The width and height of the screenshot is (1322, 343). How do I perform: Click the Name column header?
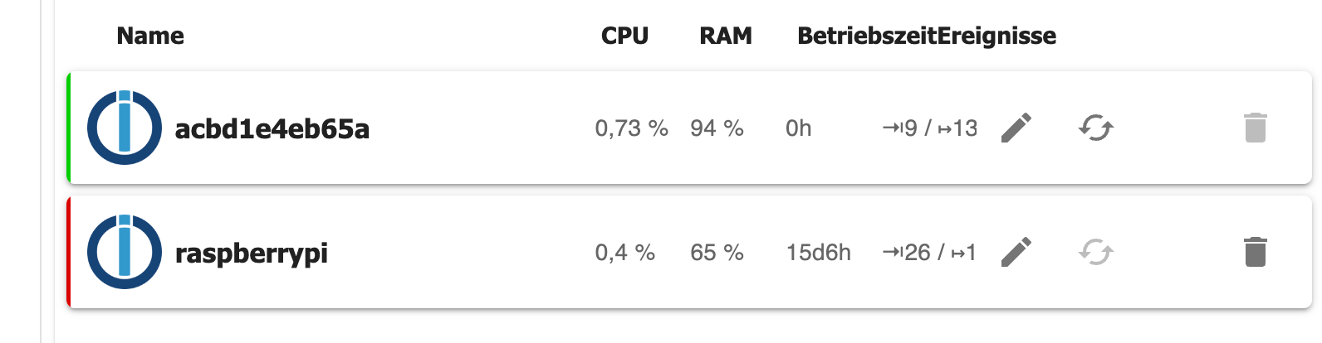(150, 36)
